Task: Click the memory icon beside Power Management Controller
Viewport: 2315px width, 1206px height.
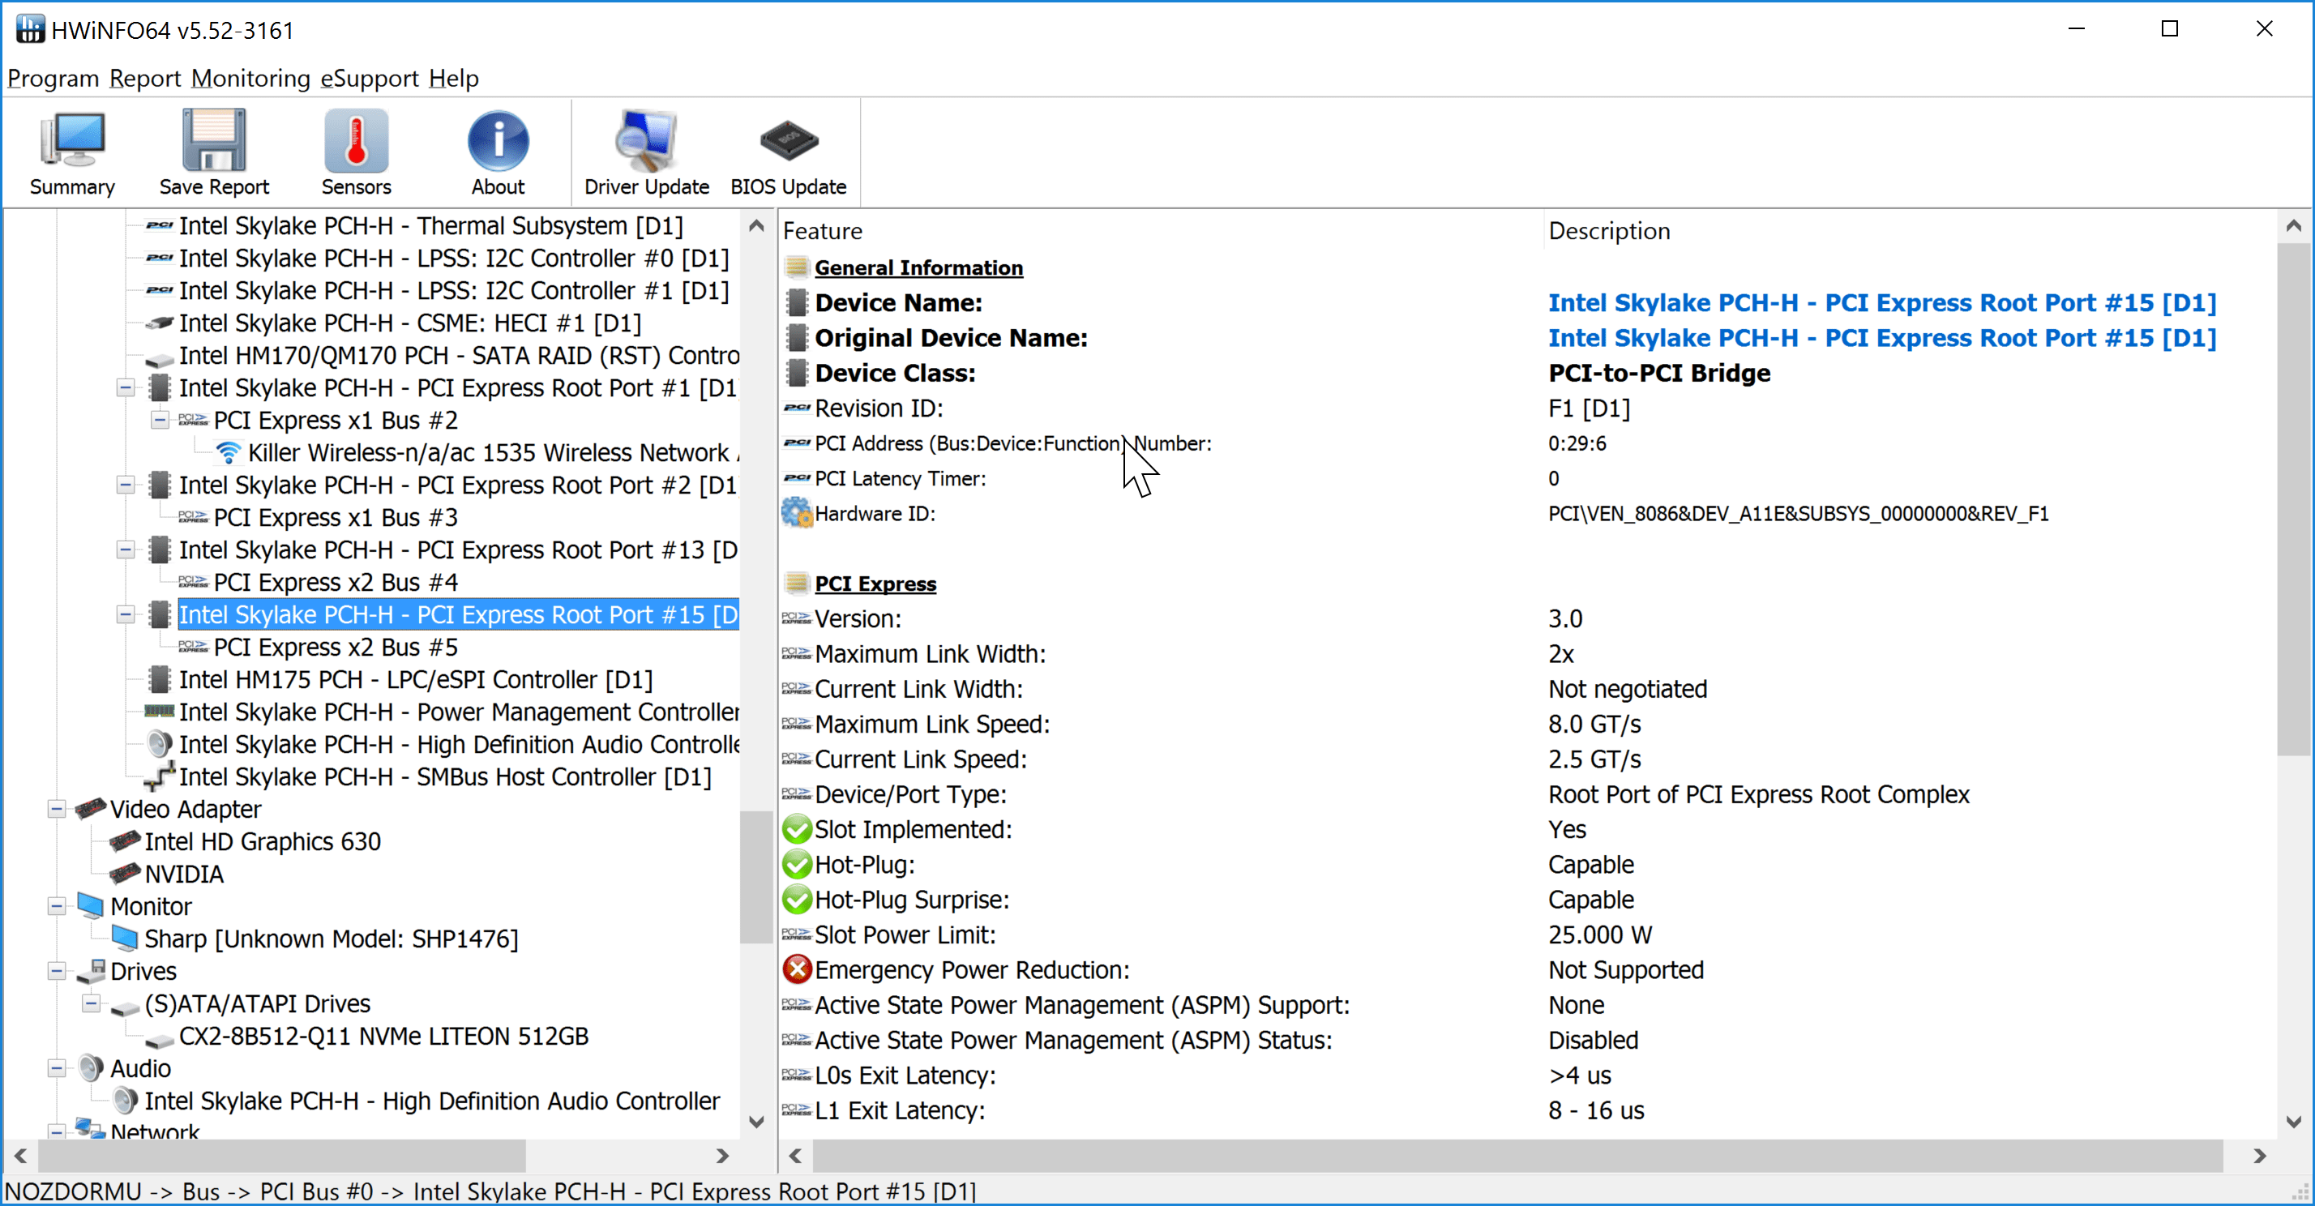Action: coord(159,712)
